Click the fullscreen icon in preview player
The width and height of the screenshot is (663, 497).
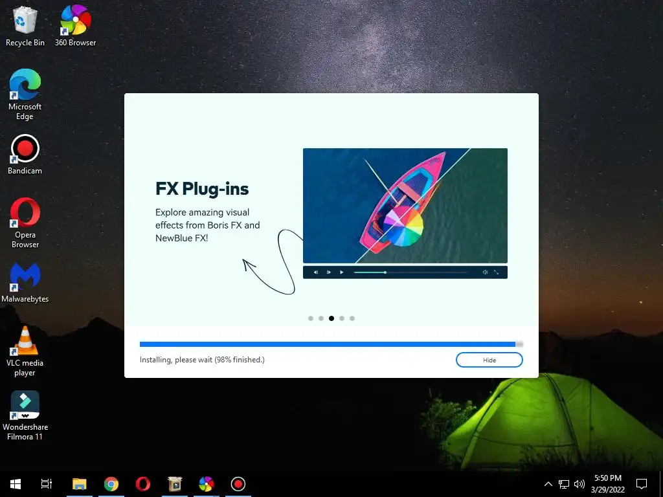[x=497, y=272]
